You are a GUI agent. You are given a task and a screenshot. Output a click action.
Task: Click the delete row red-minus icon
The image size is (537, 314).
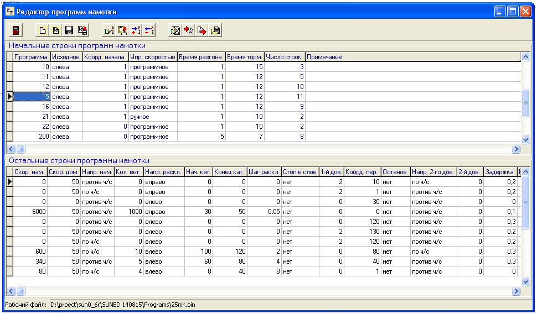(x=149, y=31)
